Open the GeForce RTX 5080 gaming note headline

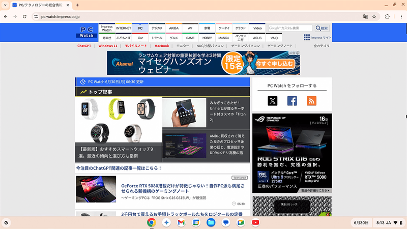point(183,188)
